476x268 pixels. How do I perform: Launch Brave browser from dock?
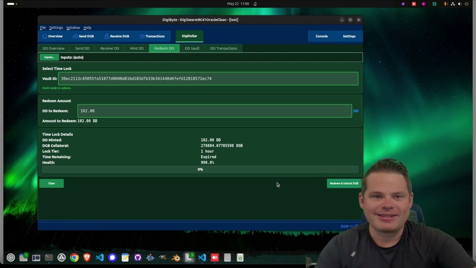[x=87, y=258]
